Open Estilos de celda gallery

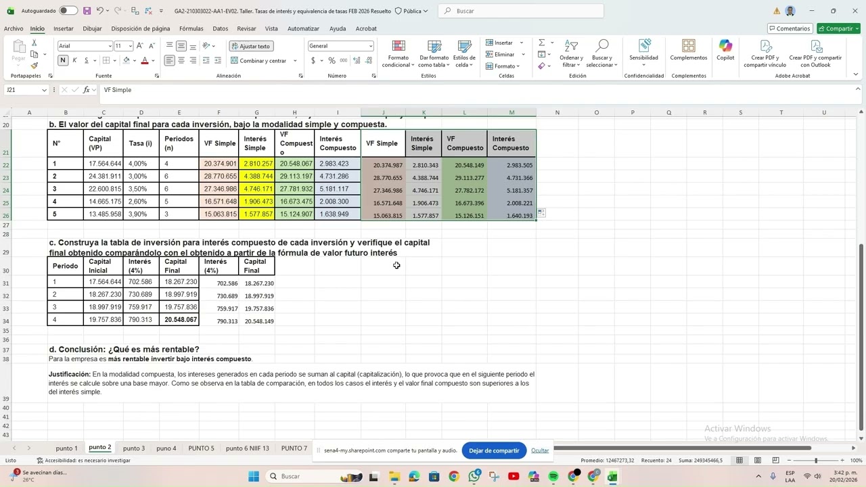coord(464,53)
